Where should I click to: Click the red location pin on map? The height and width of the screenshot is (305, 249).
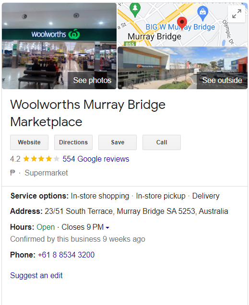[x=182, y=23]
